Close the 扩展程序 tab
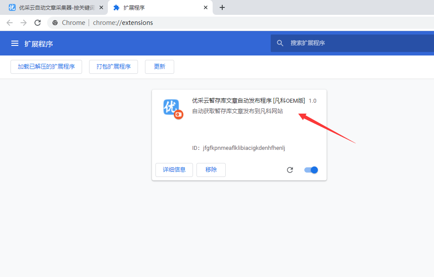The image size is (434, 277). pos(206,7)
